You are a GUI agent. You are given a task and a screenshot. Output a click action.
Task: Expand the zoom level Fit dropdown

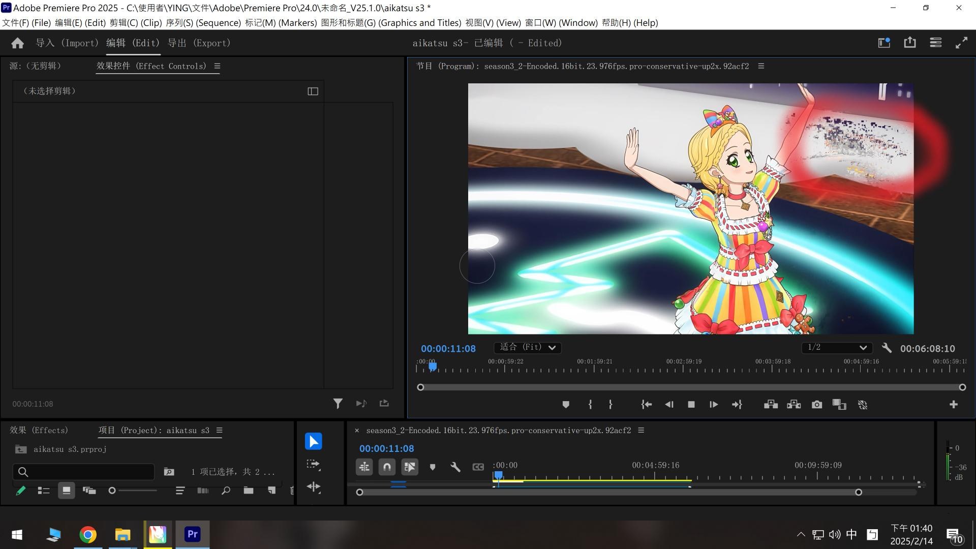click(x=528, y=348)
